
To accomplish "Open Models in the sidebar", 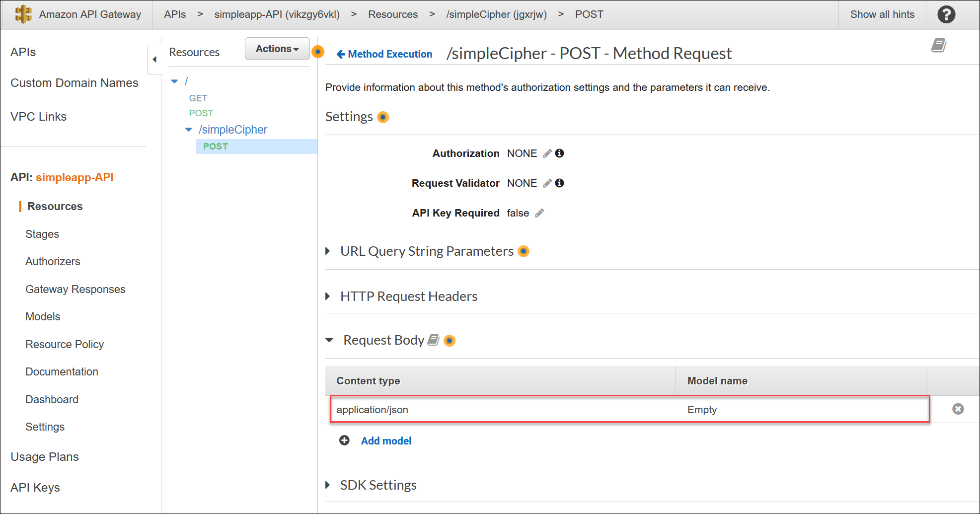I will pos(43,316).
